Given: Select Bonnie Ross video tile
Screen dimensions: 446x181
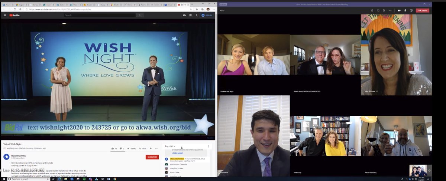Looking at the screenshot, I should [325, 55].
